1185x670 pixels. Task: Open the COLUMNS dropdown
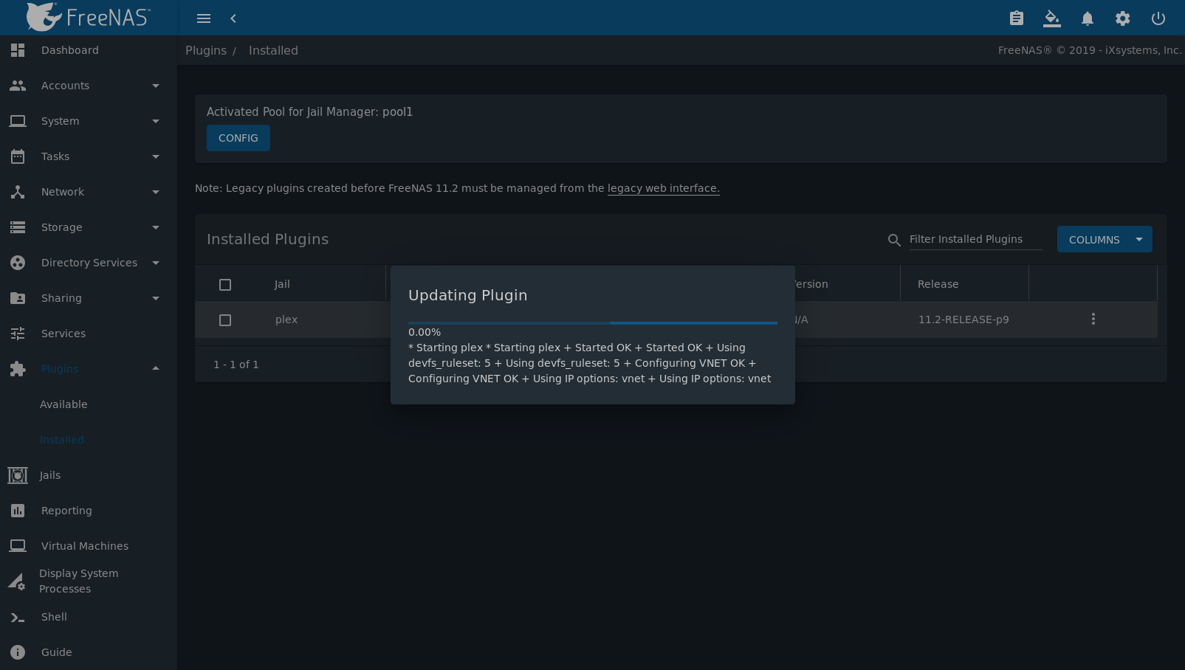1105,239
